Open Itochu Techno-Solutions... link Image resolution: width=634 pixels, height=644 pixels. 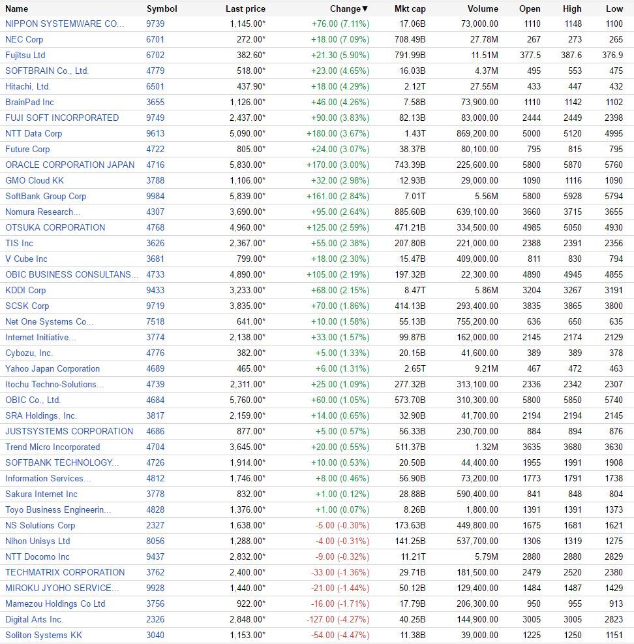pos(54,384)
